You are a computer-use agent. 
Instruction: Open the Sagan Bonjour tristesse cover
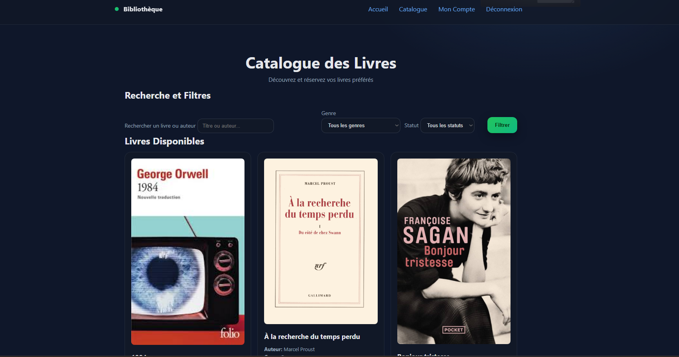[454, 251]
